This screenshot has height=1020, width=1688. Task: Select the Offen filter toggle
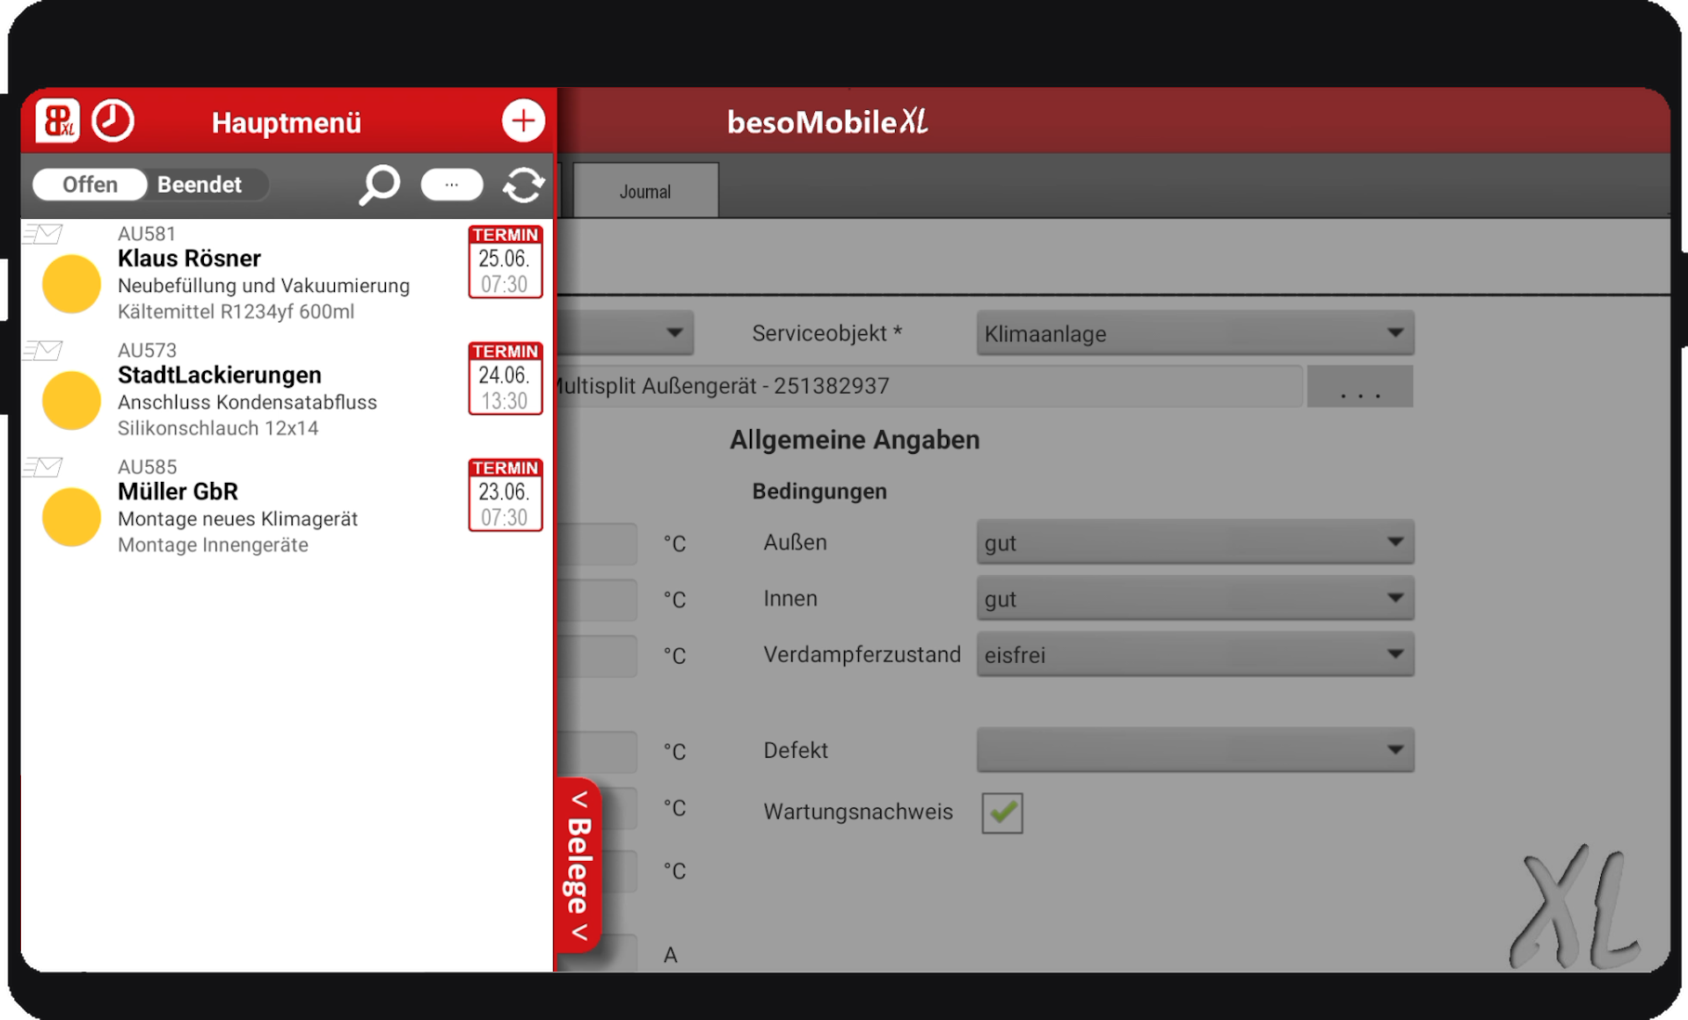90,185
